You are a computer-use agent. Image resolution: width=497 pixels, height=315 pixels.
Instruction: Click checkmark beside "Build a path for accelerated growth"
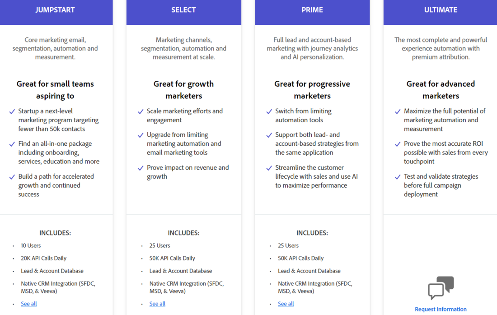(11, 176)
